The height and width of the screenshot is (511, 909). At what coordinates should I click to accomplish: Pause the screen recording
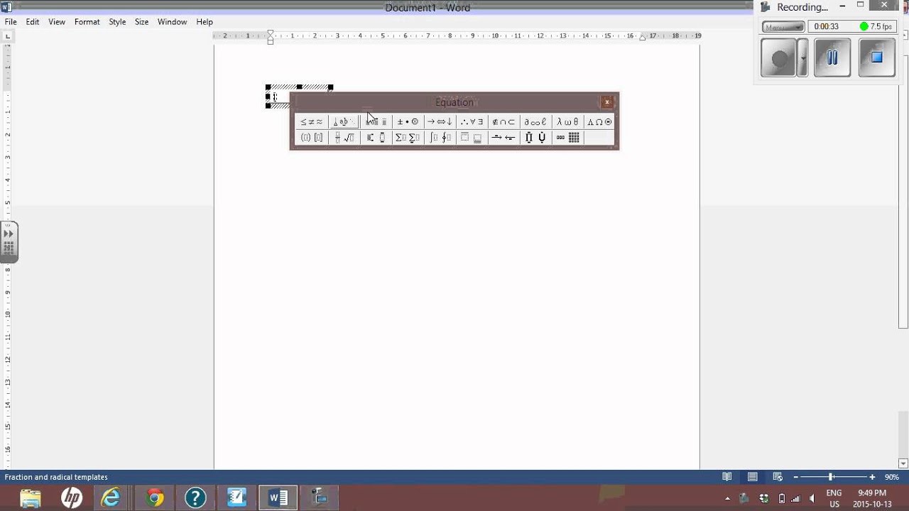[x=832, y=57]
